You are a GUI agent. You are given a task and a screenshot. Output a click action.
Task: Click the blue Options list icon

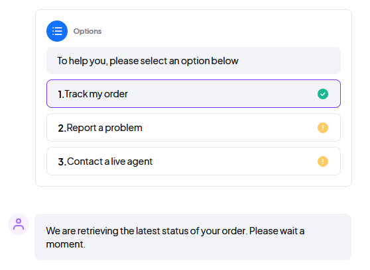click(x=57, y=31)
